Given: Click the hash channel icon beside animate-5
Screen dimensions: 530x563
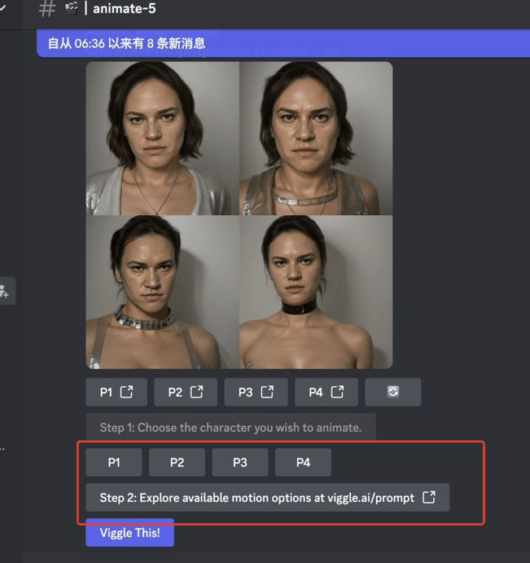Looking at the screenshot, I should click(x=47, y=9).
